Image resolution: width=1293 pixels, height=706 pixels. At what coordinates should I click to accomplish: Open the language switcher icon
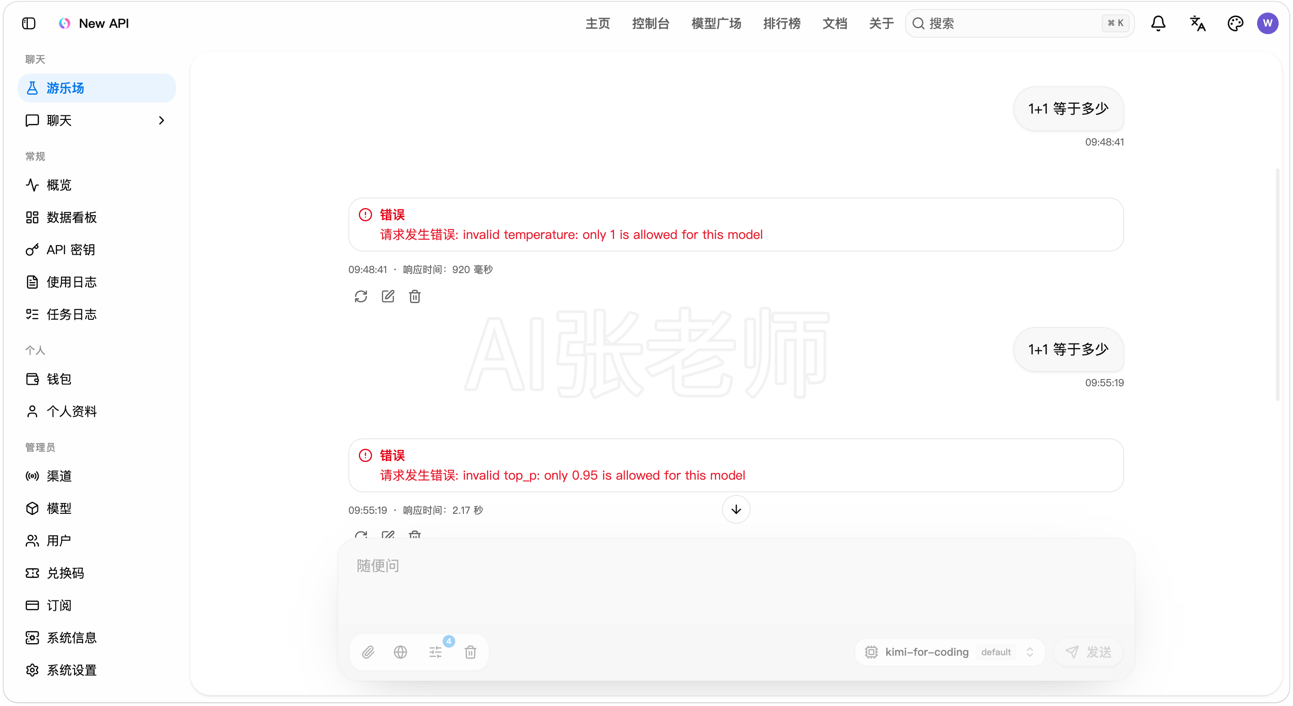coord(1197,24)
